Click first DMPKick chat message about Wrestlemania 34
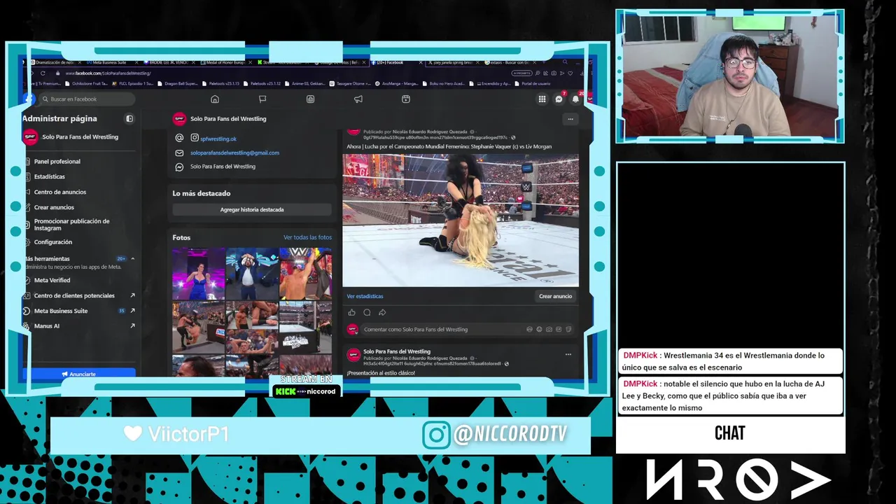 730,361
